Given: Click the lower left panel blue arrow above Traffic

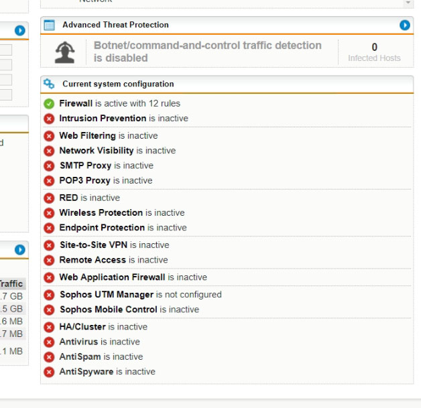Looking at the screenshot, I should (20, 250).
